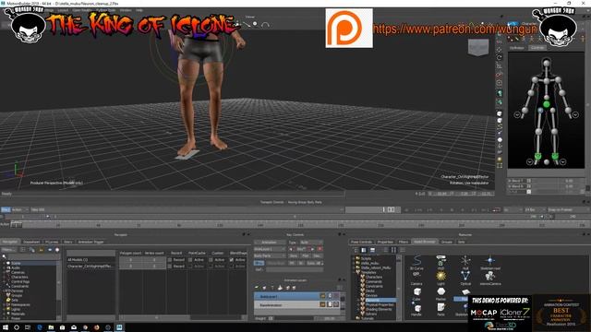Toggle Record checkbox for All Models row
This screenshot has width=591, height=332.
click(170, 260)
